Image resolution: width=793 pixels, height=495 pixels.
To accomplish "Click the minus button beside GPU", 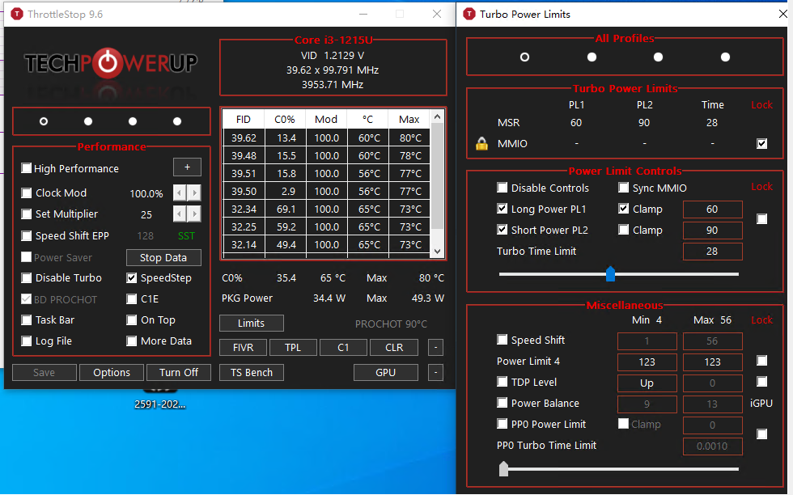I will (435, 373).
